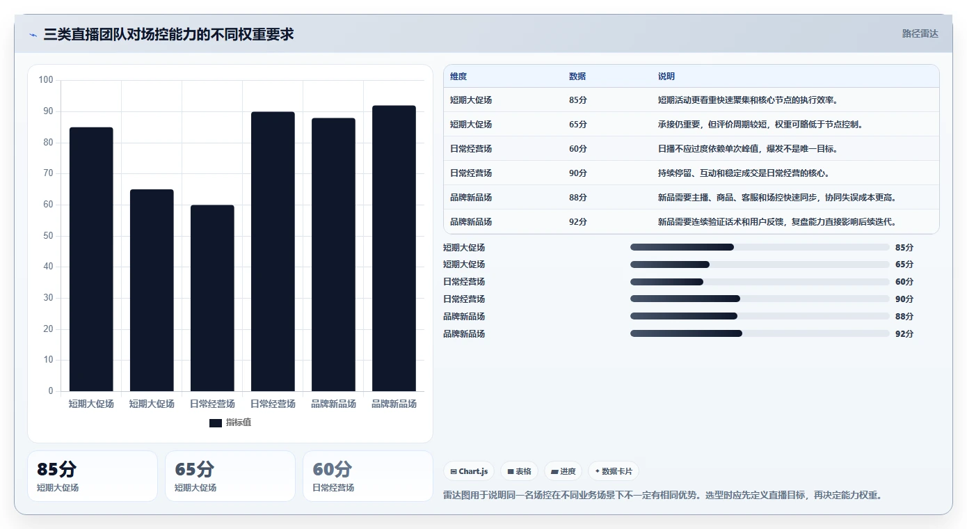
Task: Click the 说明 table column header
Action: pyautogui.click(x=666, y=76)
